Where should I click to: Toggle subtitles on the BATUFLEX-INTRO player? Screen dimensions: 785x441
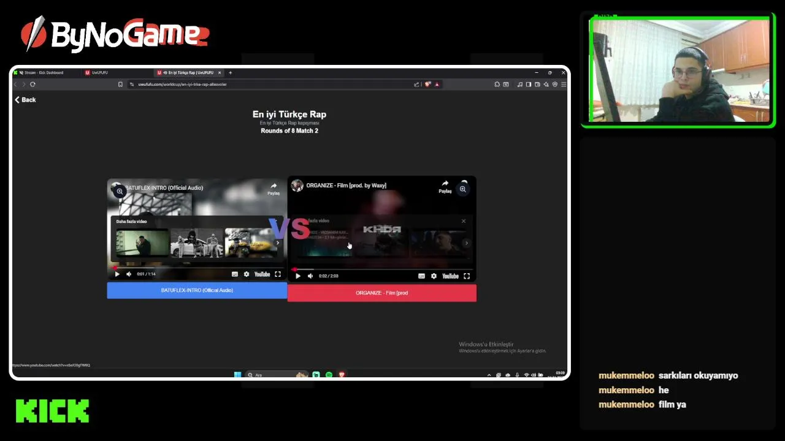pos(235,274)
